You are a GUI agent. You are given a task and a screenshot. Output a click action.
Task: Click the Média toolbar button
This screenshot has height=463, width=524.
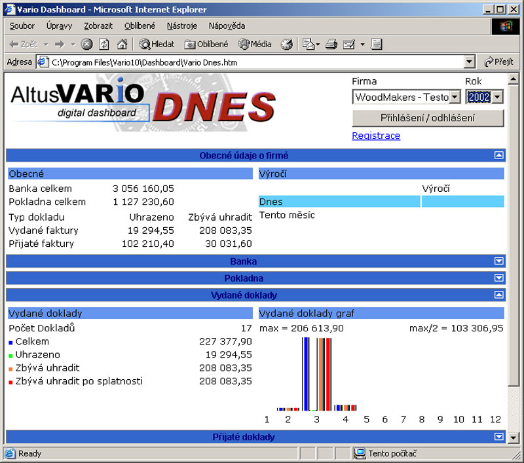(x=255, y=45)
